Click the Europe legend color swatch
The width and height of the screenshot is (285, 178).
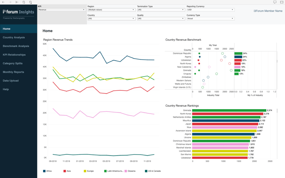click(85, 171)
